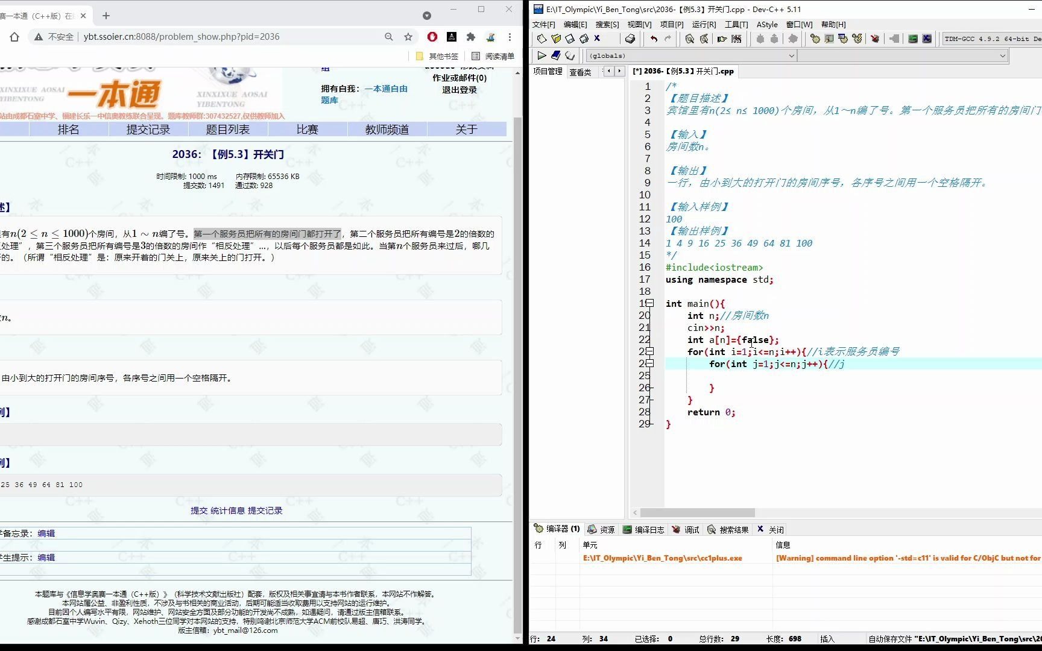Undo the last edit
Viewport: 1042px width, 651px height.
click(x=654, y=38)
